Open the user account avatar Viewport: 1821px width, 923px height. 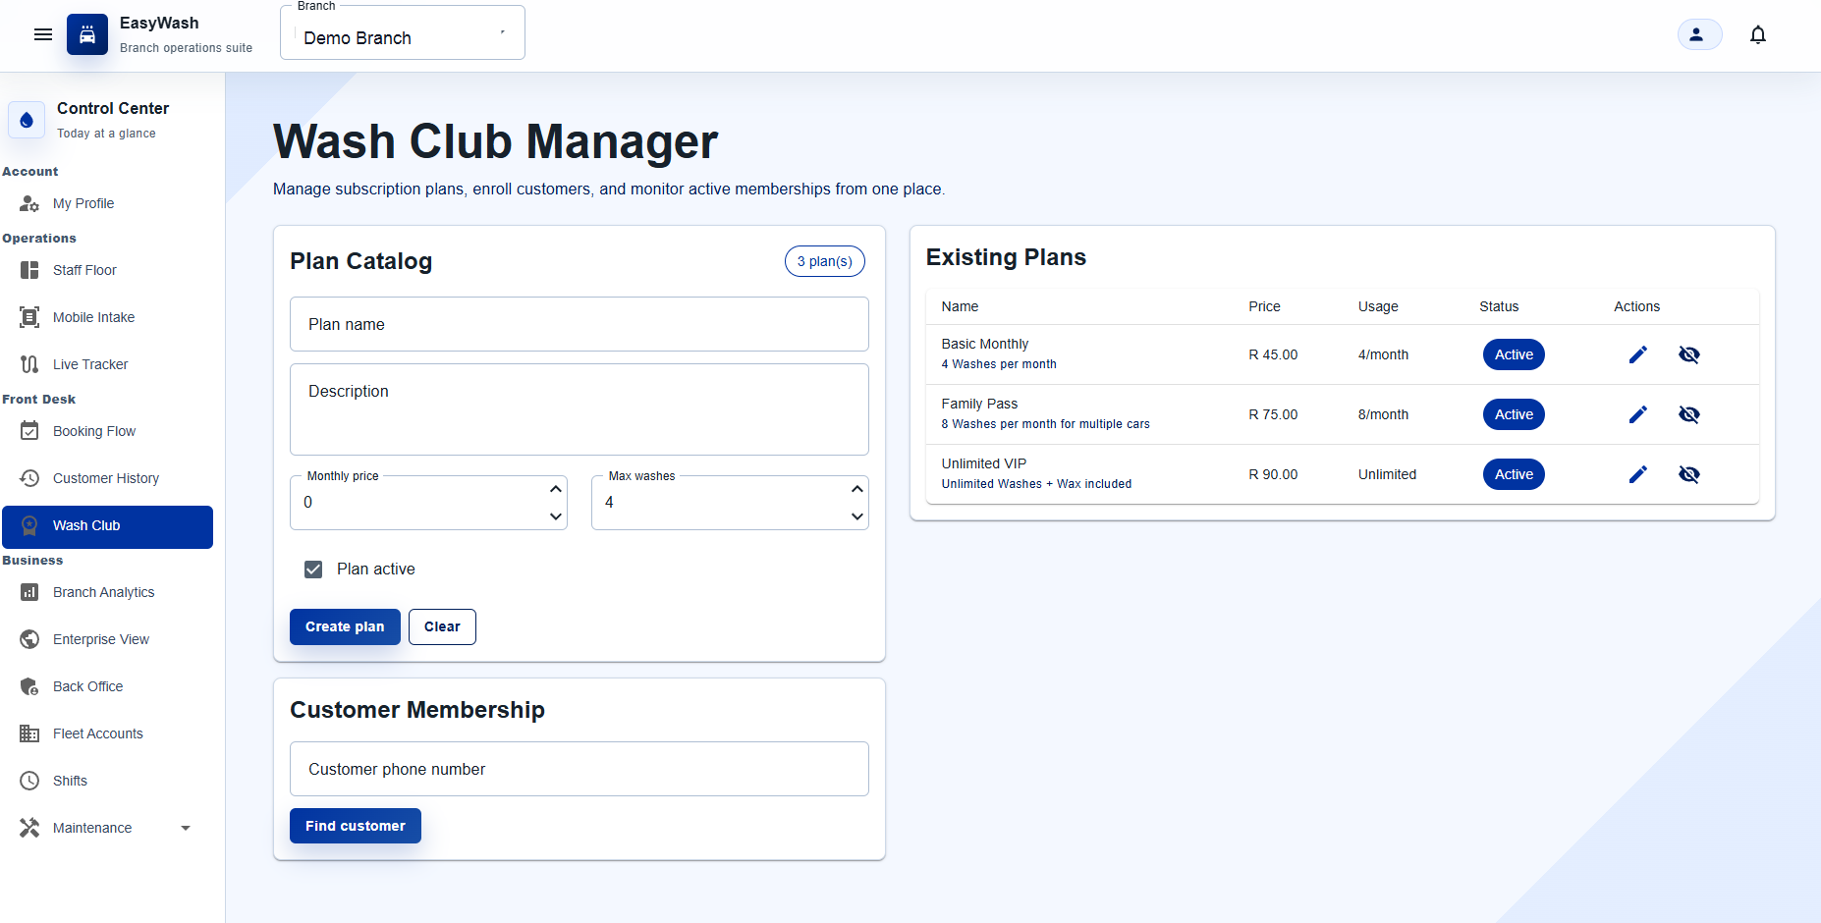click(1699, 34)
